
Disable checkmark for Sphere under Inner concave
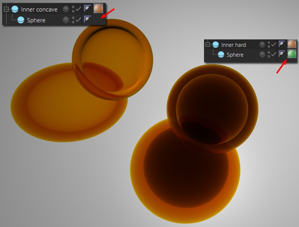click(78, 20)
